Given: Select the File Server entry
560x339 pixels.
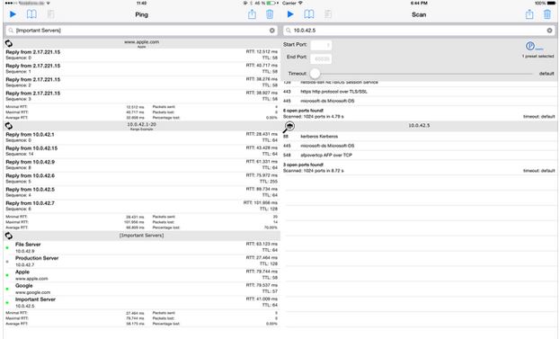Looking at the screenshot, I should pos(142,247).
